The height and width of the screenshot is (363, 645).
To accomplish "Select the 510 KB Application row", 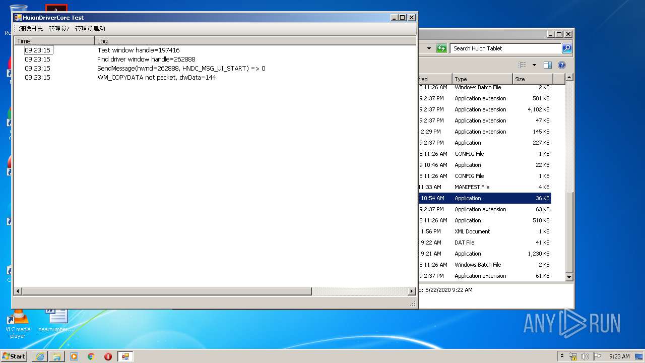I will (x=485, y=220).
